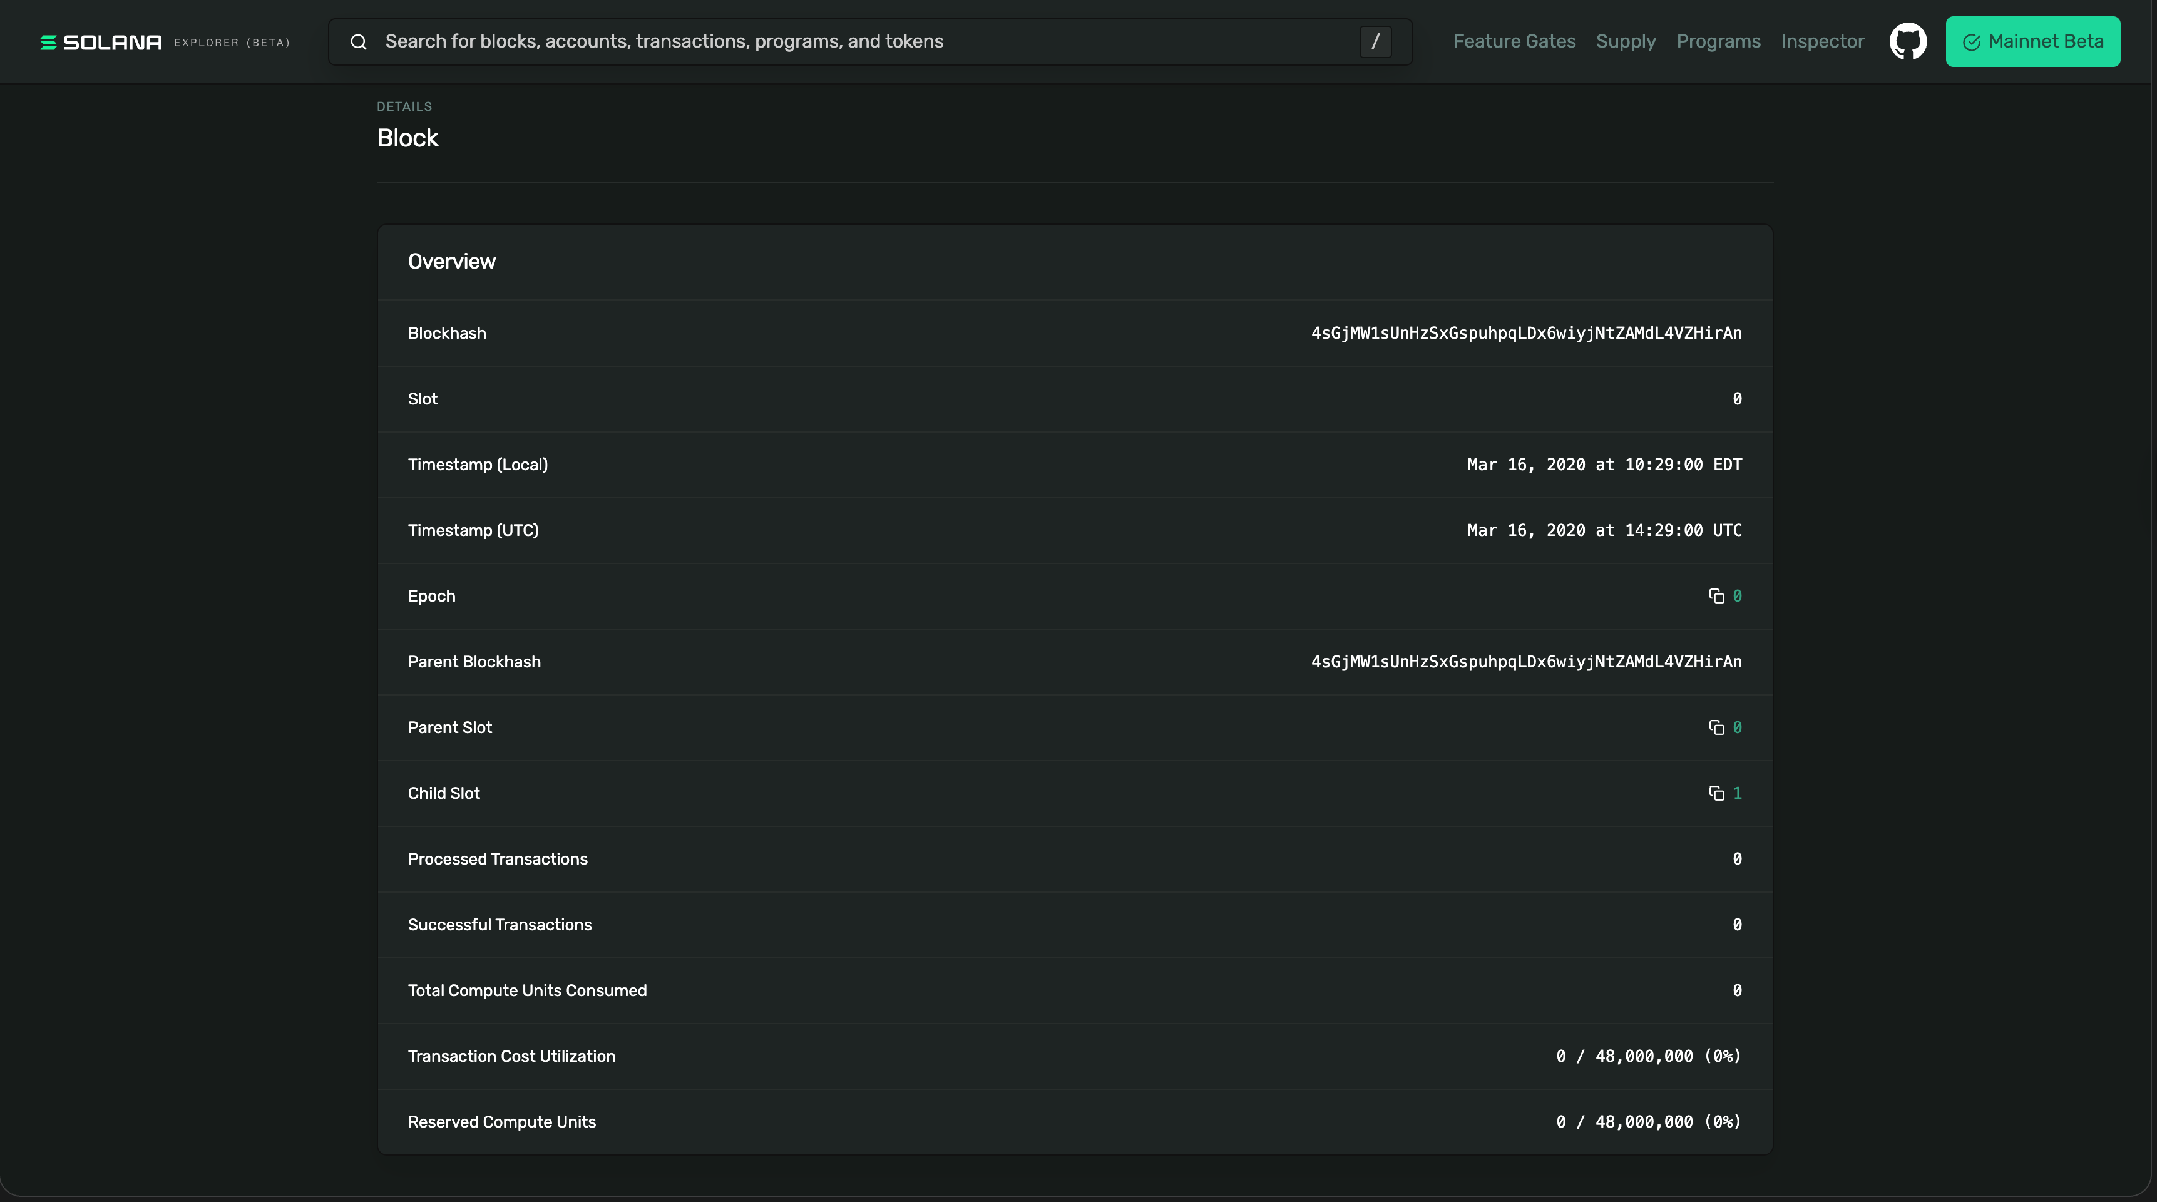This screenshot has height=1202, width=2157.
Task: Open the Feature Gates page
Action: pos(1514,42)
